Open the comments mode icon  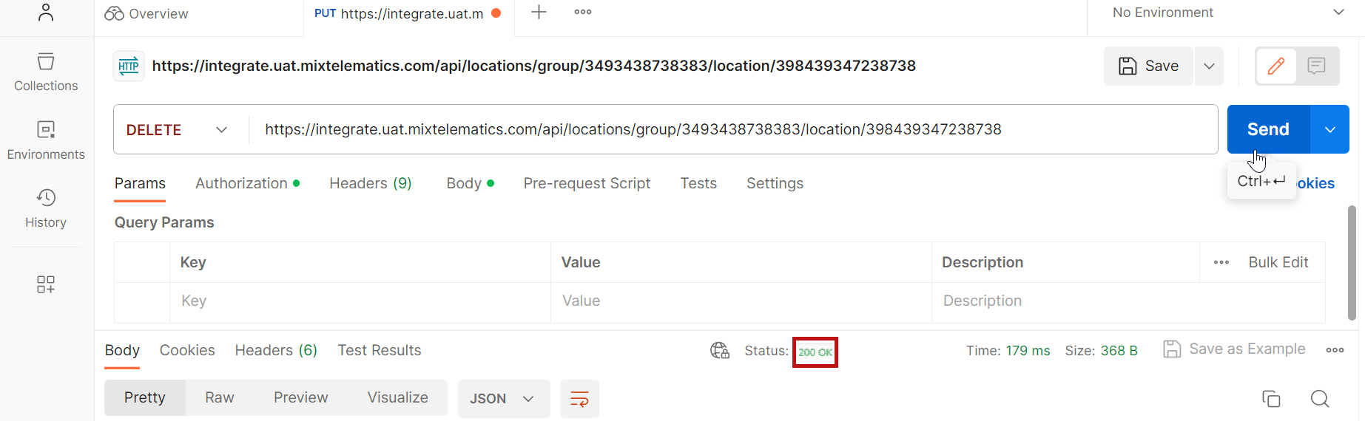1316,66
